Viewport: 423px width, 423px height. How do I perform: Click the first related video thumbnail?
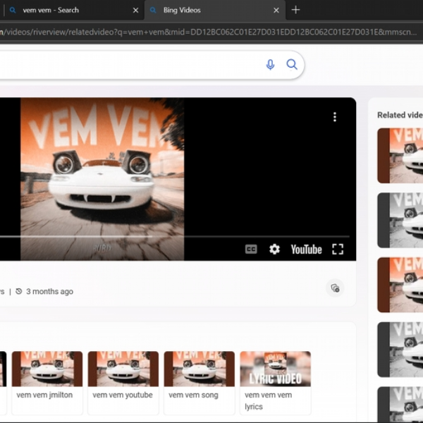[x=400, y=156]
